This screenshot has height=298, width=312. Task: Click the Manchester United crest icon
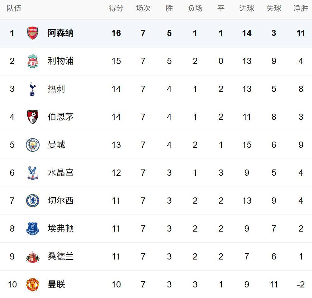coord(33,285)
